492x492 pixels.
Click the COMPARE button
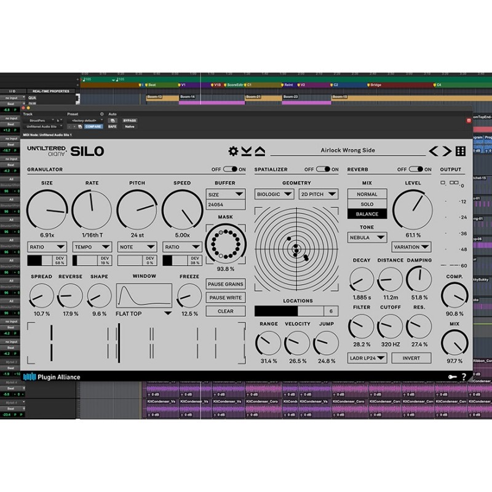click(x=93, y=127)
